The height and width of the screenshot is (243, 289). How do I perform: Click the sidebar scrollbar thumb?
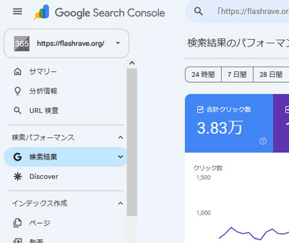[132, 142]
